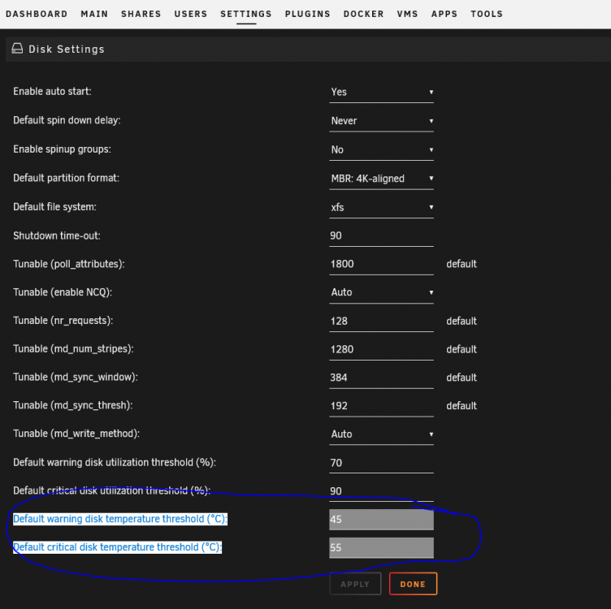Open the Plugins tab
Image resolution: width=611 pixels, height=609 pixels.
pos(307,14)
